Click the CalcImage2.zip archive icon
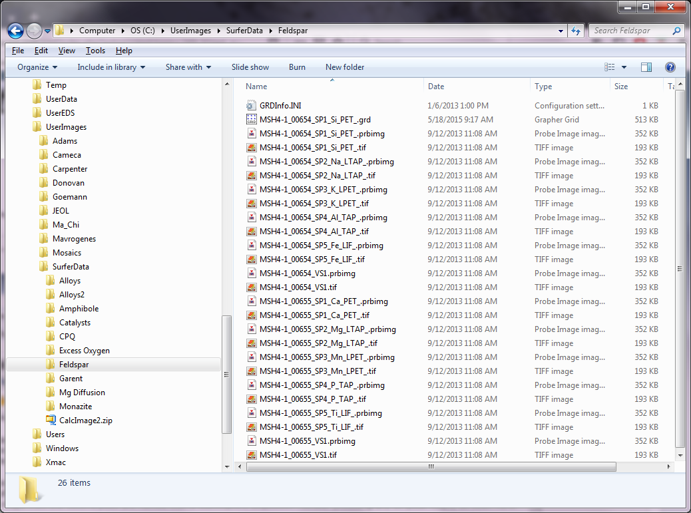Image resolution: width=691 pixels, height=513 pixels. pos(51,421)
